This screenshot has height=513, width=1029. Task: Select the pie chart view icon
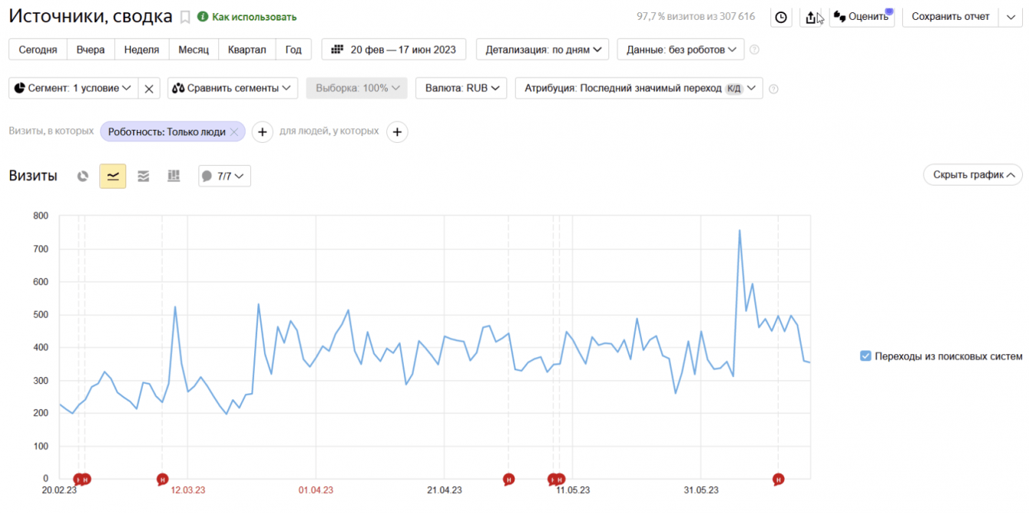[83, 176]
